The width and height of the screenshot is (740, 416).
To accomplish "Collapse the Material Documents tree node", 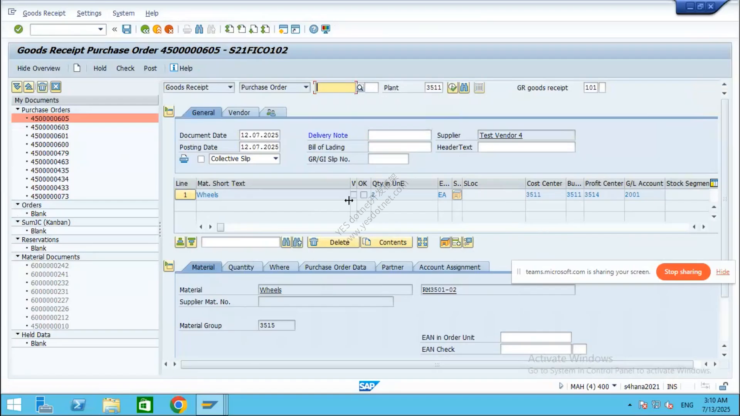I will coord(18,257).
